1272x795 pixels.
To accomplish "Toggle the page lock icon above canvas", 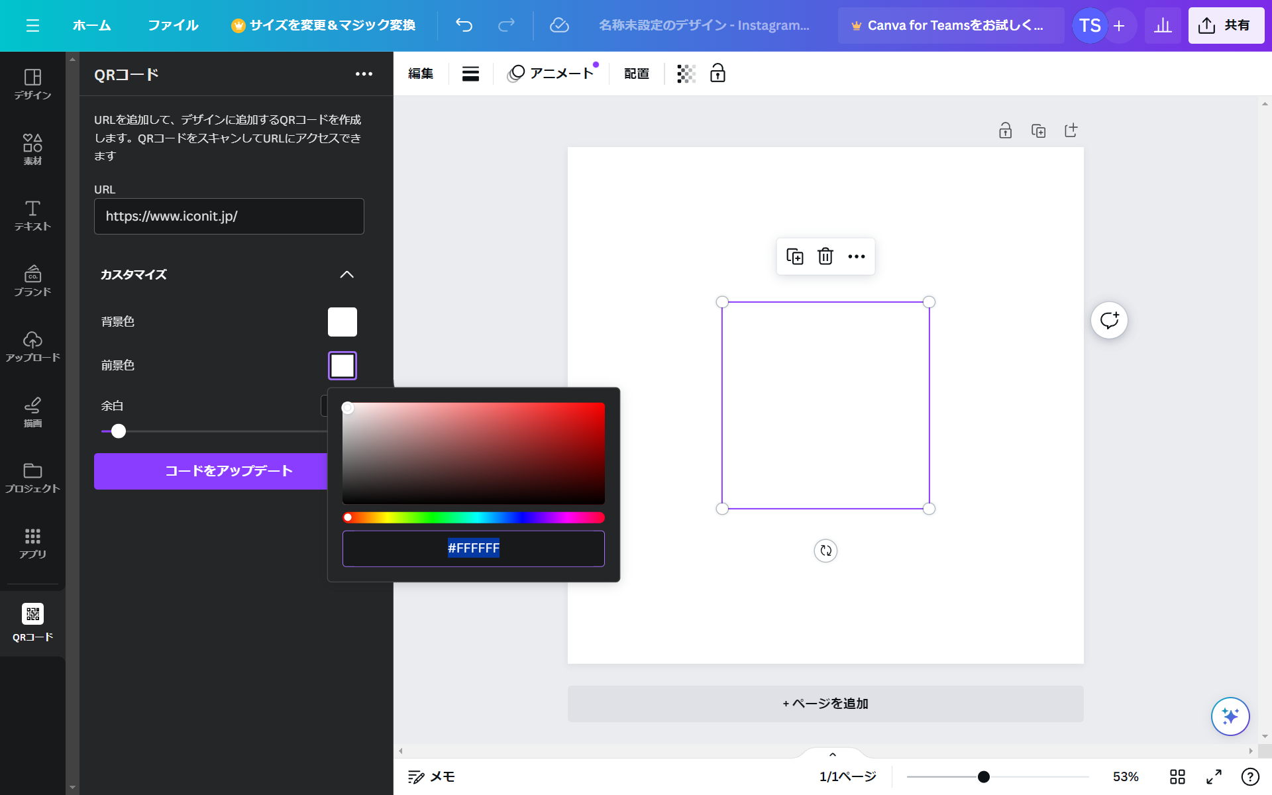I will pyautogui.click(x=1005, y=131).
